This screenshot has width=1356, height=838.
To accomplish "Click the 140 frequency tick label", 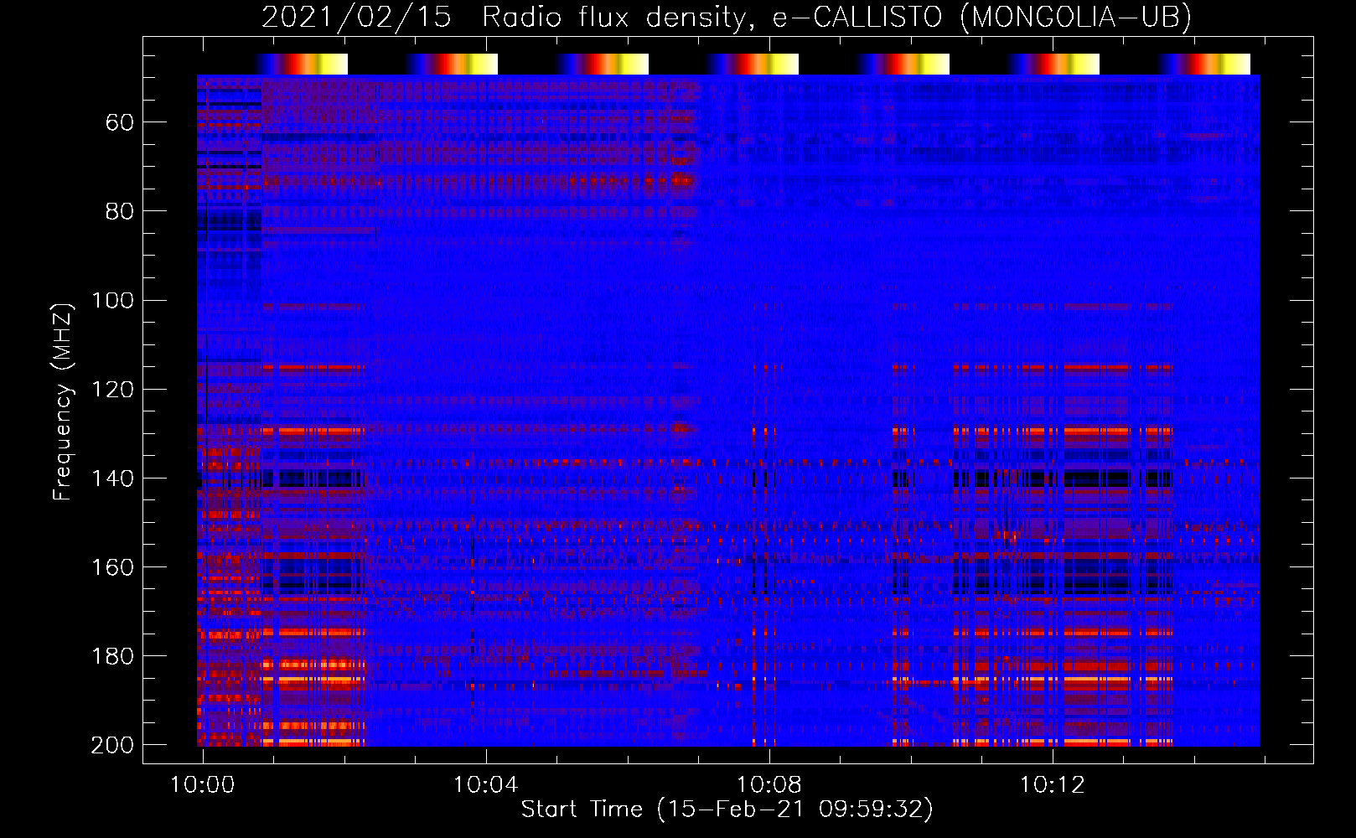I will [x=112, y=478].
